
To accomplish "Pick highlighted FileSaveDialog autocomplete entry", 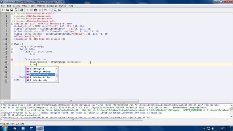I will [x=40, y=74].
